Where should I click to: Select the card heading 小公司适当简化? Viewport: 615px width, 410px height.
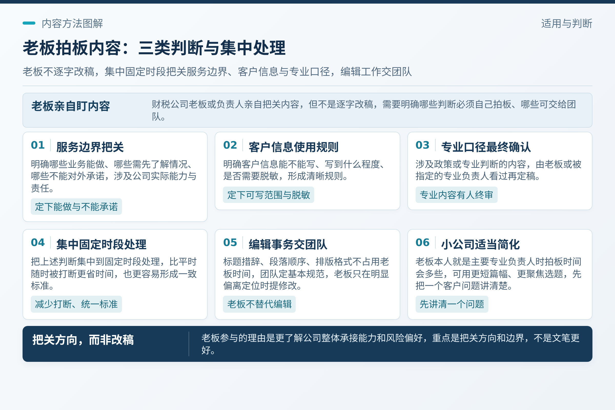[x=480, y=244]
